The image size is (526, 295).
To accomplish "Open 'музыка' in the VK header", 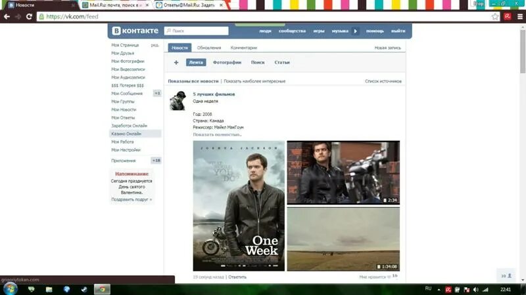I will (340, 31).
